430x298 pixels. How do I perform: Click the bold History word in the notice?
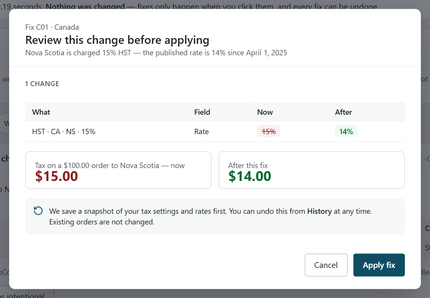pos(319,211)
